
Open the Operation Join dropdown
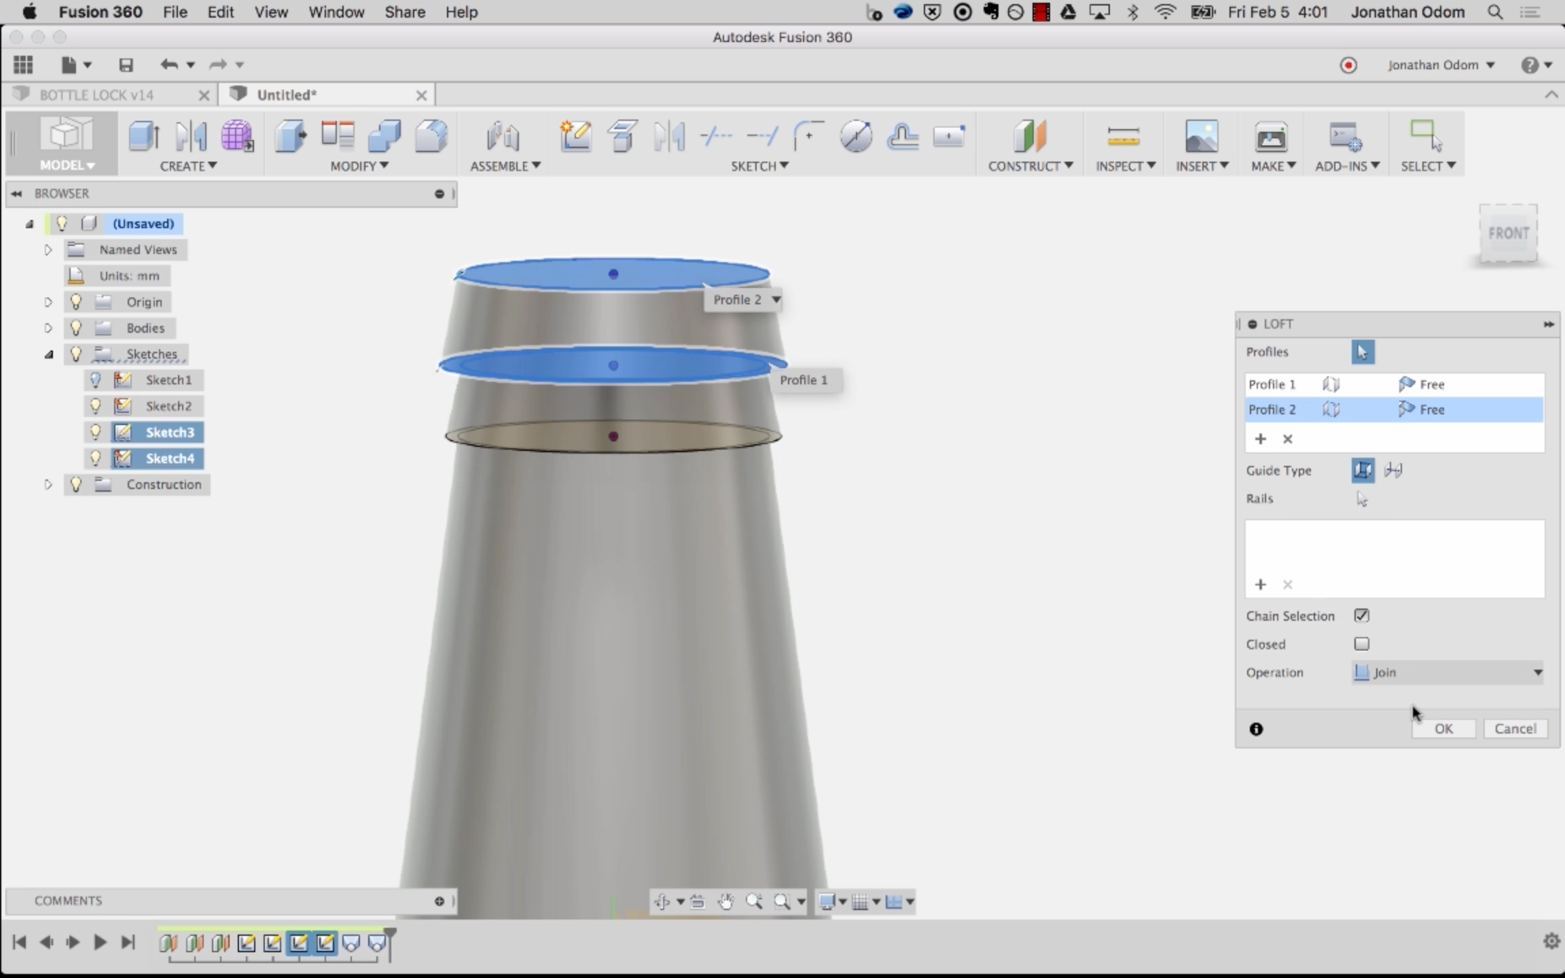click(1447, 672)
